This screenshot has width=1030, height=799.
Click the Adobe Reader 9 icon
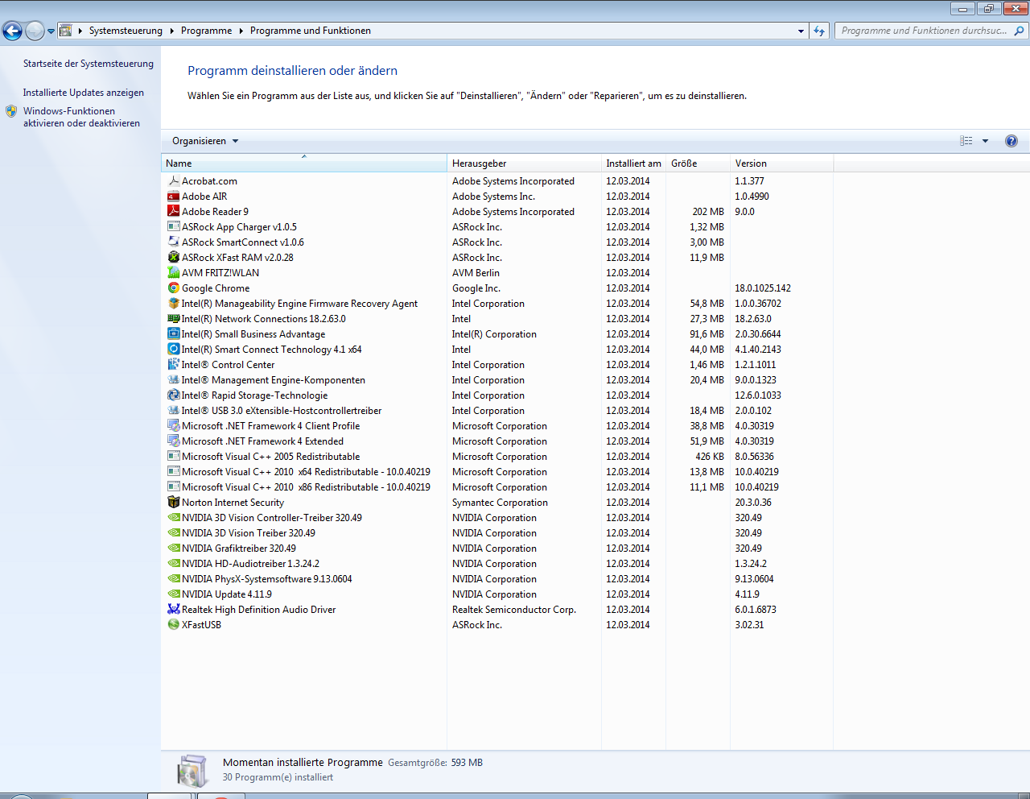(173, 212)
